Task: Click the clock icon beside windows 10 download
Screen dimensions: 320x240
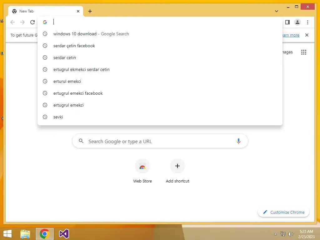Action: [x=45, y=34]
